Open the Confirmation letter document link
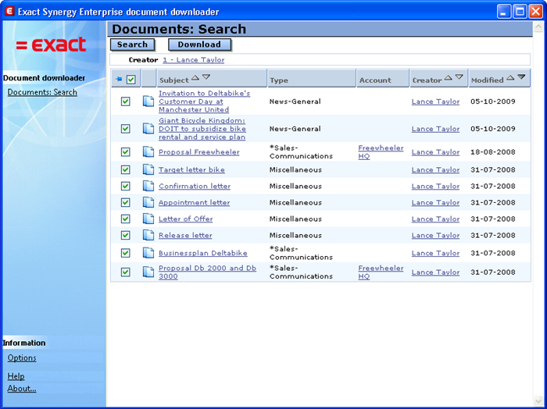The height and width of the screenshot is (409, 547). pos(195,186)
